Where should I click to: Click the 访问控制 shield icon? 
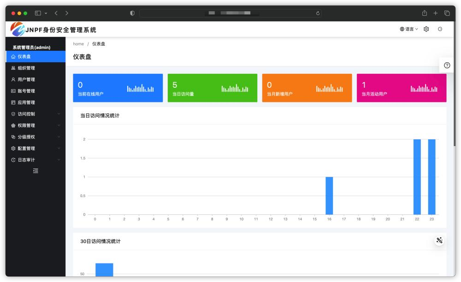click(13, 114)
